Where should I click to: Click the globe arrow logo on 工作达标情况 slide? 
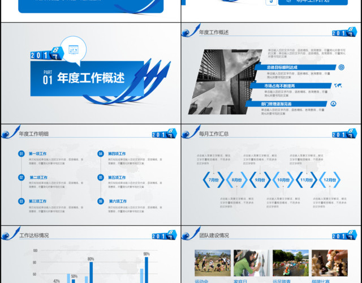[11, 233]
